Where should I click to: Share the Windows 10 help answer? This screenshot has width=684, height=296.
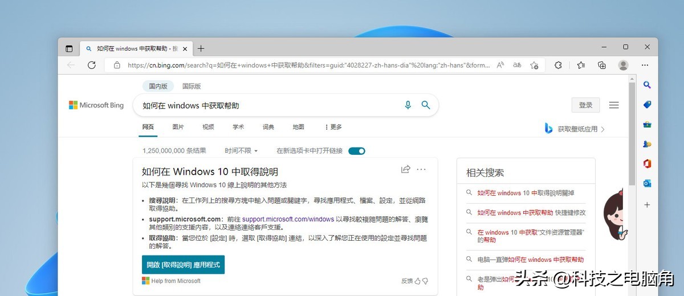pyautogui.click(x=406, y=169)
